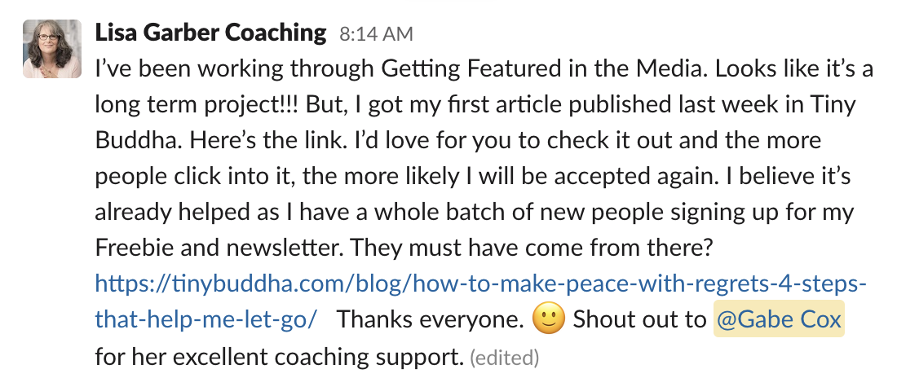Image resolution: width=897 pixels, height=378 pixels.
Task: Click the phrase Thanks everyone
Action: point(431,319)
